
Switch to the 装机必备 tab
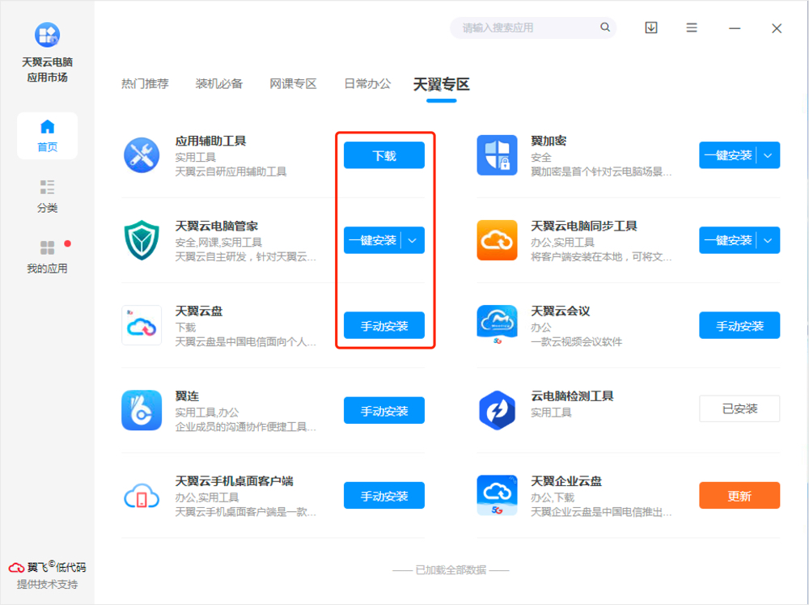218,83
